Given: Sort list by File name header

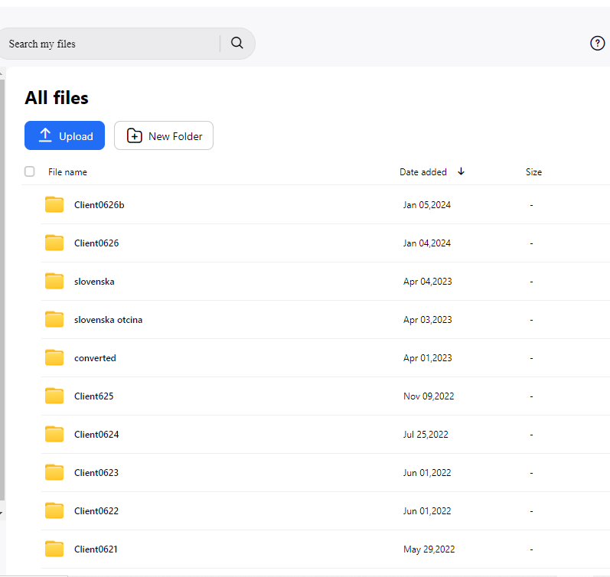Looking at the screenshot, I should click(67, 172).
